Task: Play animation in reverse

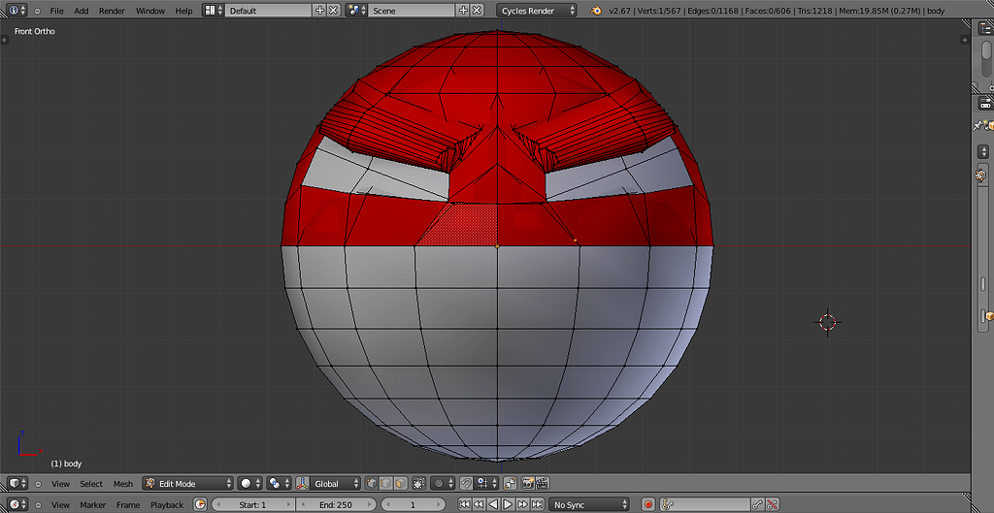Action: pos(494,504)
